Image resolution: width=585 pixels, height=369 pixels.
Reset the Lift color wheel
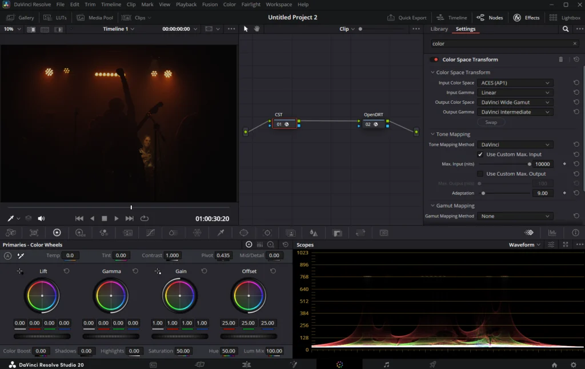pyautogui.click(x=66, y=271)
